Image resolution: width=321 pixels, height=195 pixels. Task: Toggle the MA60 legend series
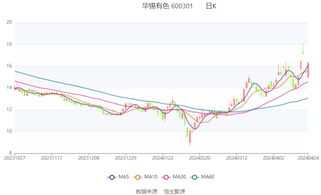202,177
